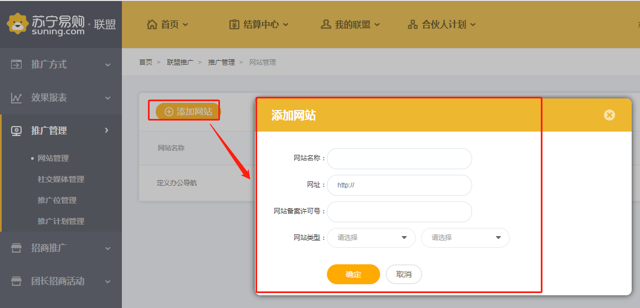Close the 添加网站 dialog with X icon
Viewport: 640px width, 308px height.
click(x=609, y=115)
